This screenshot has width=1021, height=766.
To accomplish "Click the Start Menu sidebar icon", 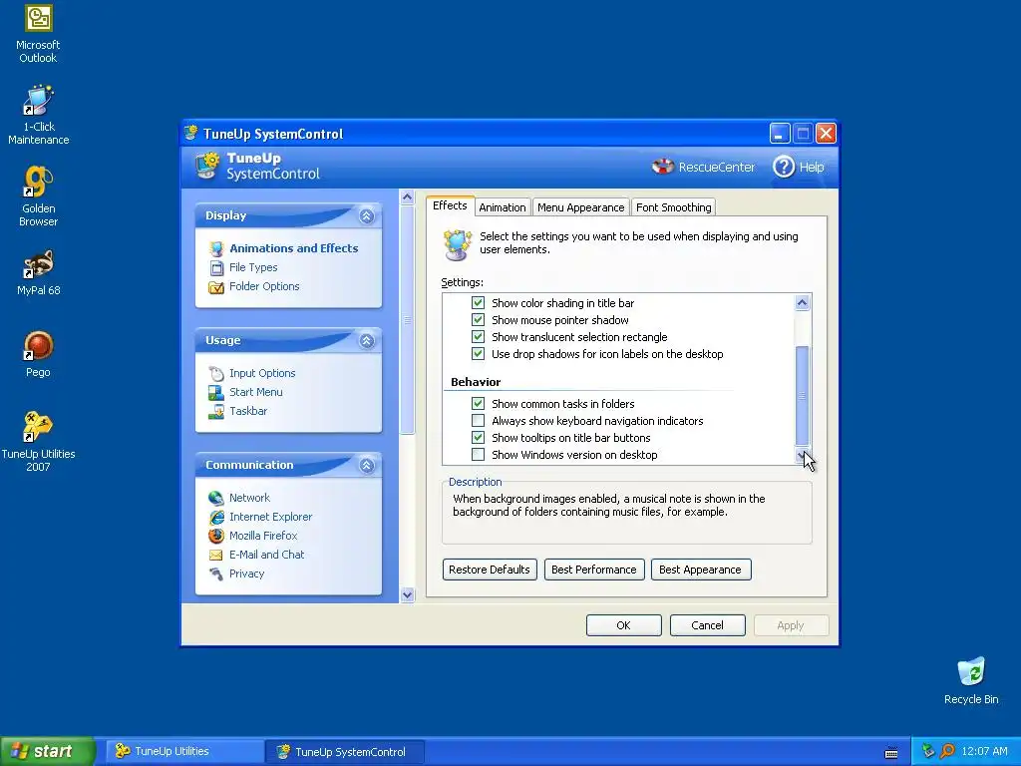I will click(x=216, y=392).
